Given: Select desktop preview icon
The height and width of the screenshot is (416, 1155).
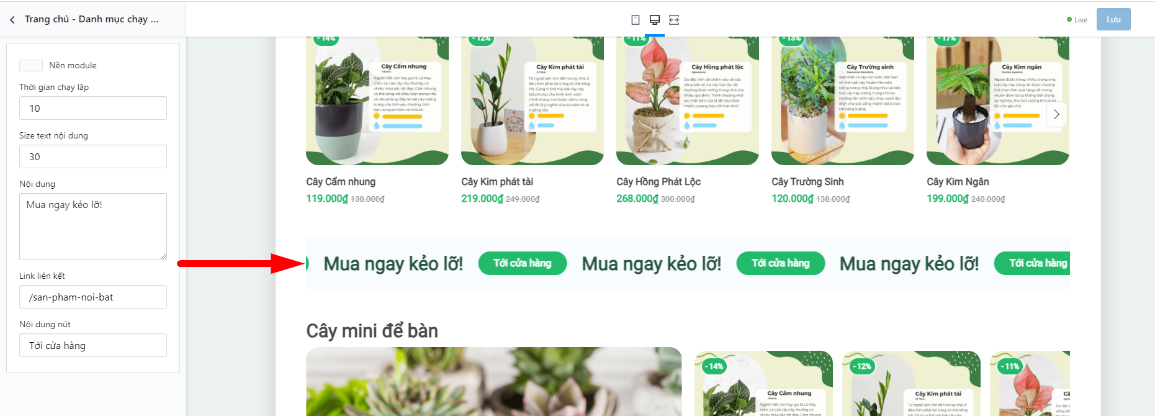Looking at the screenshot, I should pyautogui.click(x=655, y=20).
